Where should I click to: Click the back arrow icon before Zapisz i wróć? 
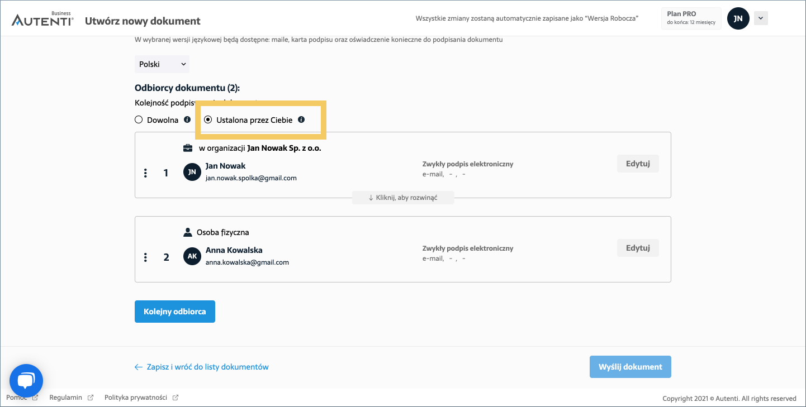(x=139, y=367)
